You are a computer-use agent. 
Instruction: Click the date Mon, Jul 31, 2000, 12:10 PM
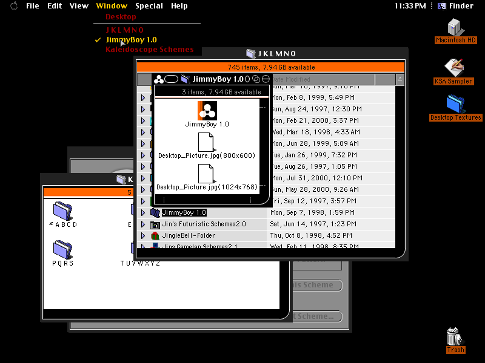(x=317, y=178)
